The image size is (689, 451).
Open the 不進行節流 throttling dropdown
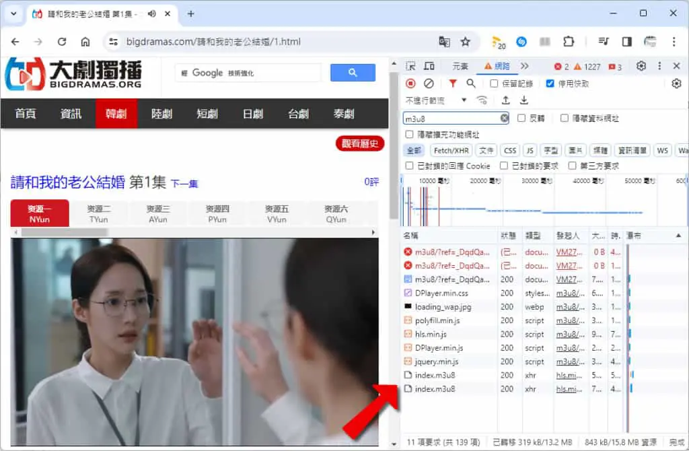(x=436, y=100)
